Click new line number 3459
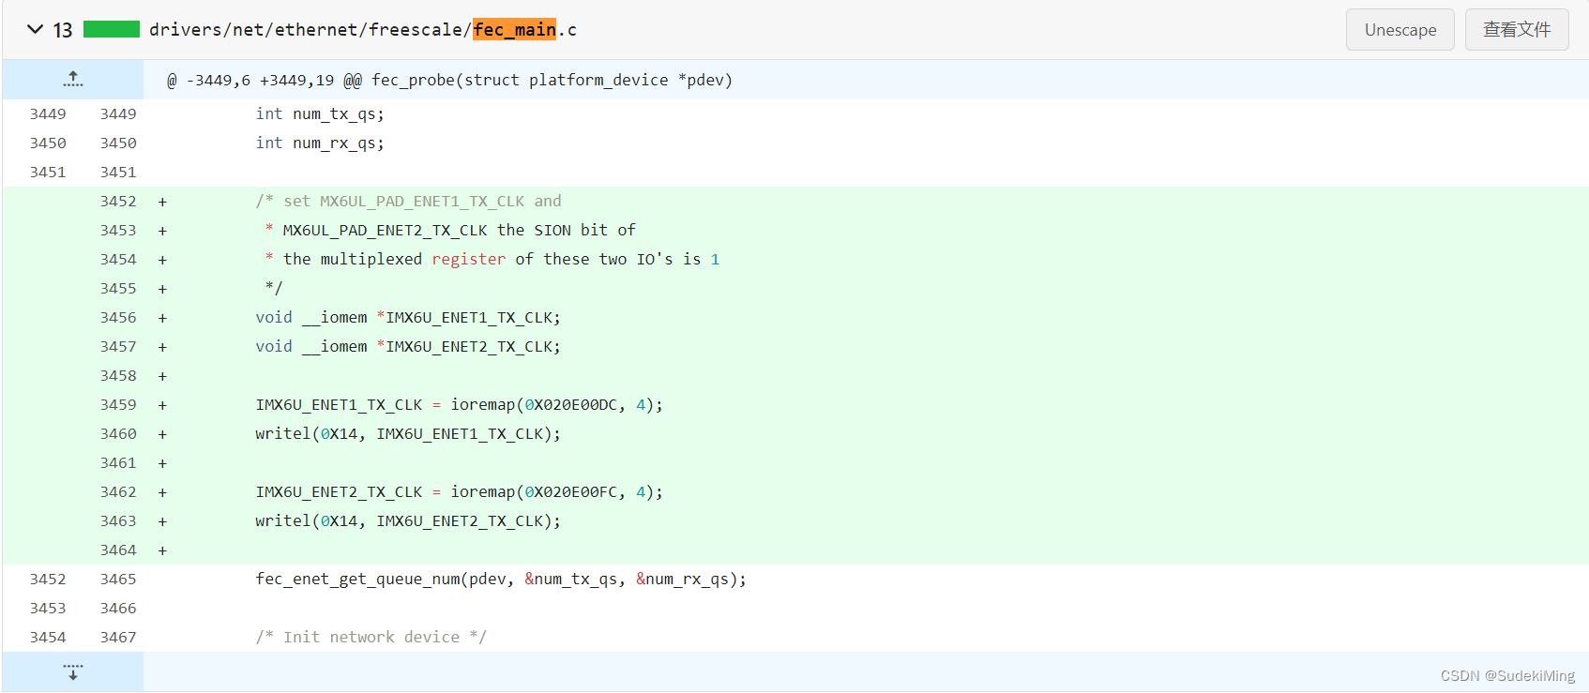Screen dimensions: 1589x693 coord(118,404)
